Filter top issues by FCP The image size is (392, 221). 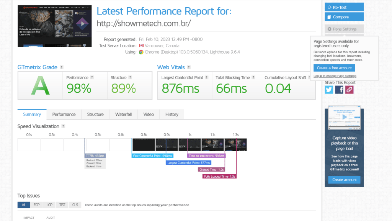click(x=36, y=205)
